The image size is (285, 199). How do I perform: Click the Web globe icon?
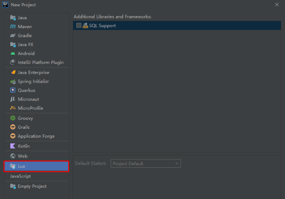pyautogui.click(x=13, y=156)
